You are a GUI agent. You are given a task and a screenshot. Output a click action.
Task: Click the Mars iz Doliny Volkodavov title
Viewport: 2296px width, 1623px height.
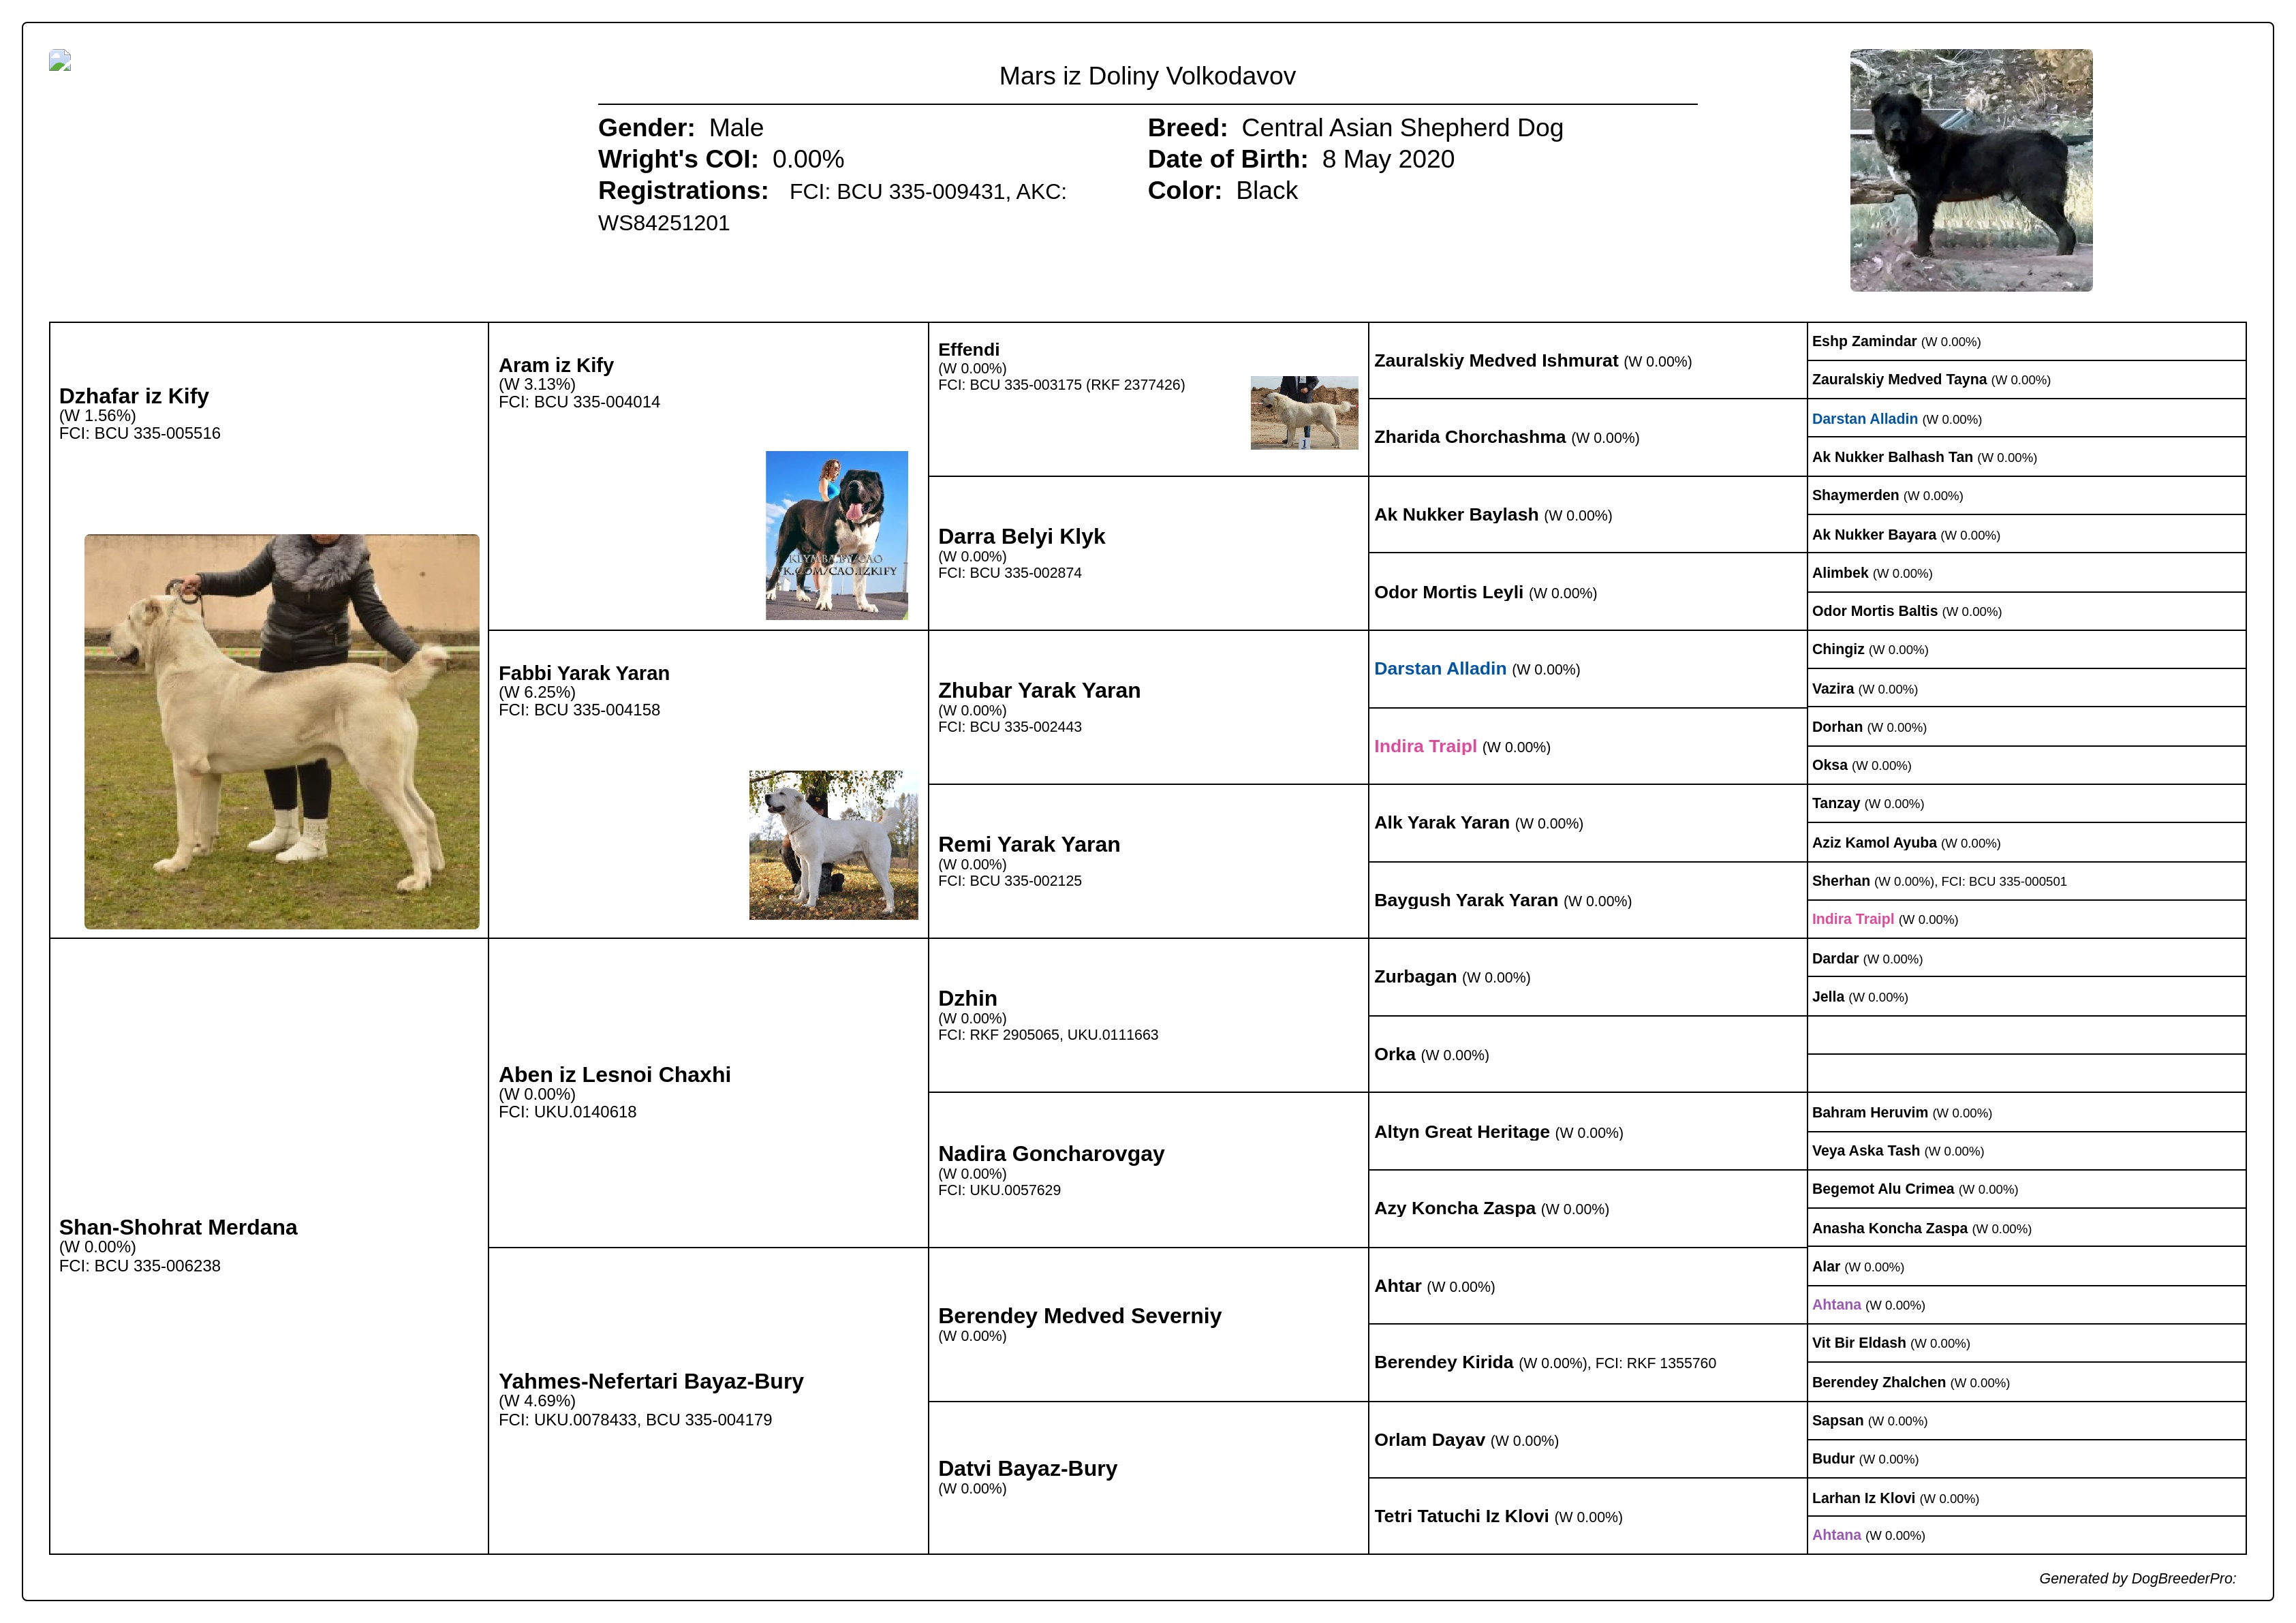pyautogui.click(x=1147, y=76)
